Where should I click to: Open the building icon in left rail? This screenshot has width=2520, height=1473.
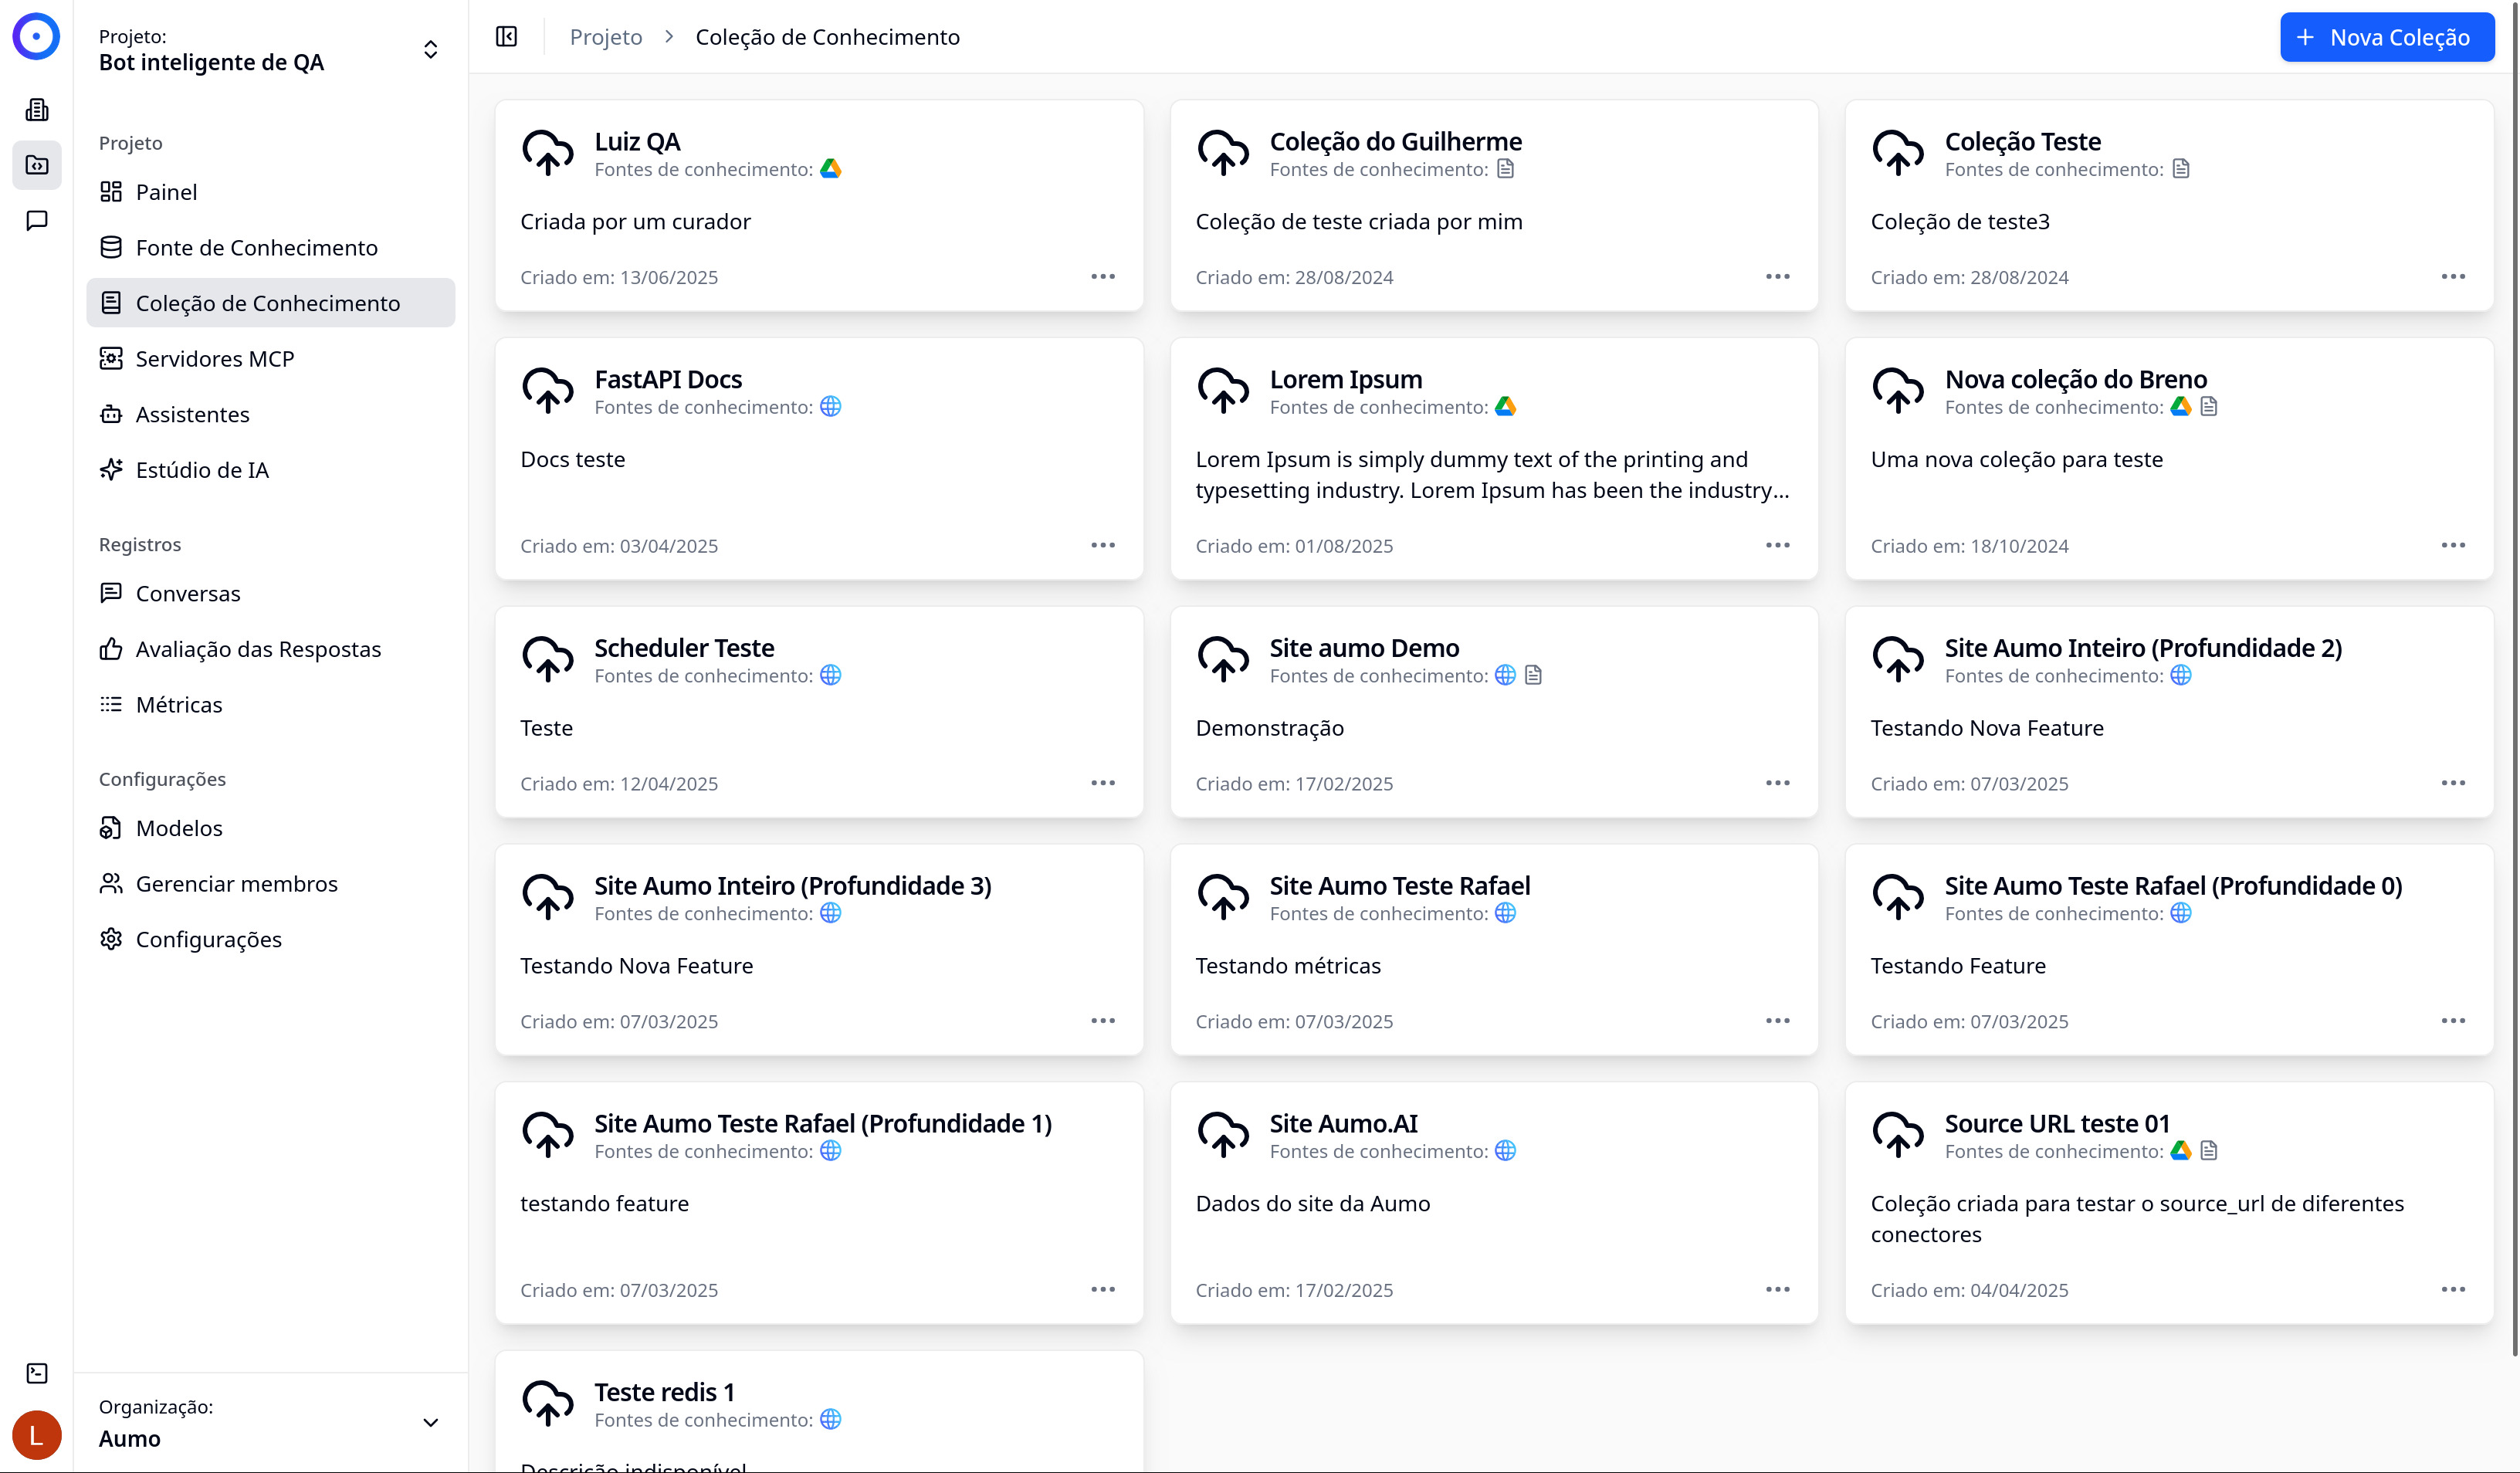(37, 109)
